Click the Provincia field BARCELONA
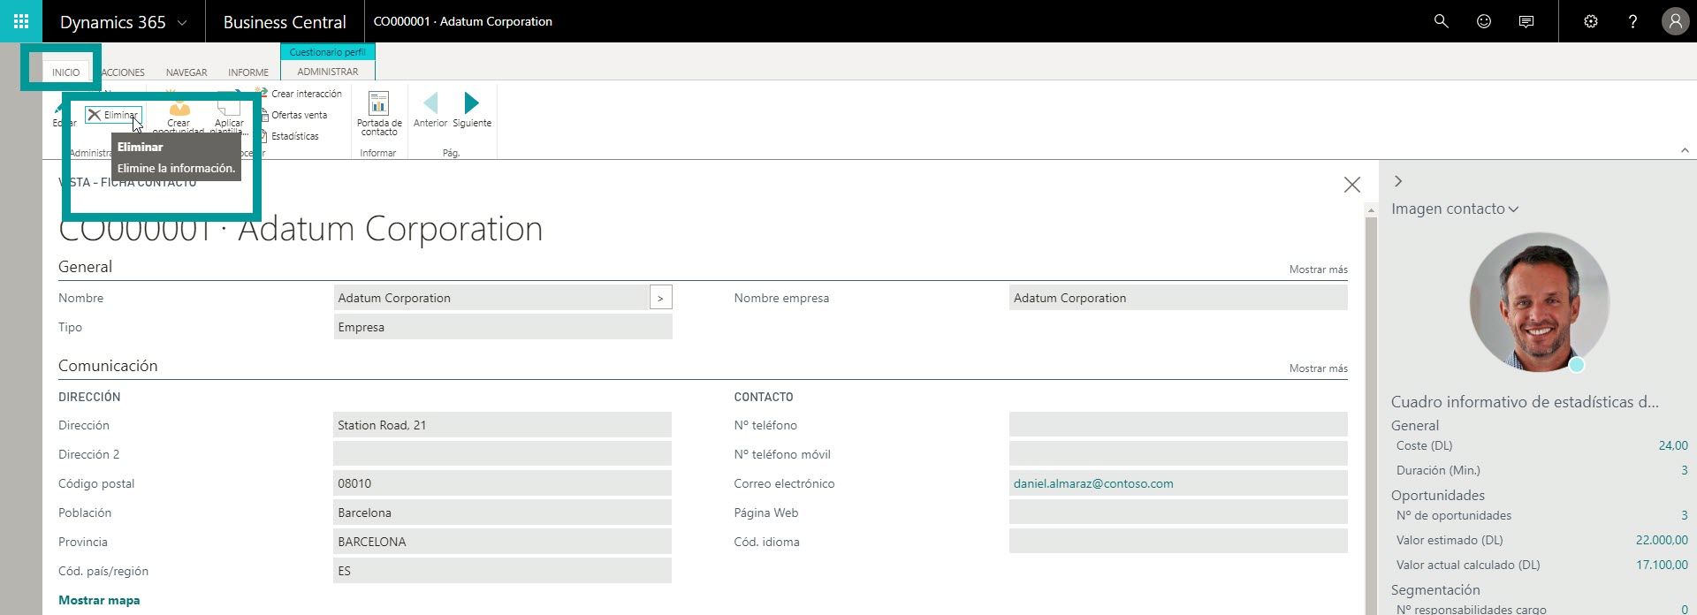The image size is (1697, 615). pyautogui.click(x=502, y=542)
